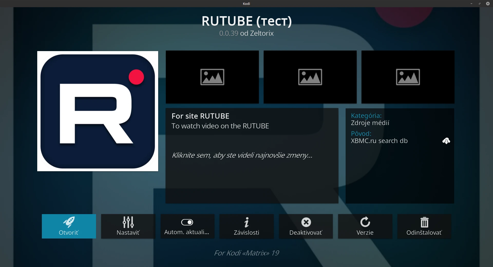Click the 'For Kodi «Matrix» 19' footer text
Viewport: 493px width, 267px height.
246,253
